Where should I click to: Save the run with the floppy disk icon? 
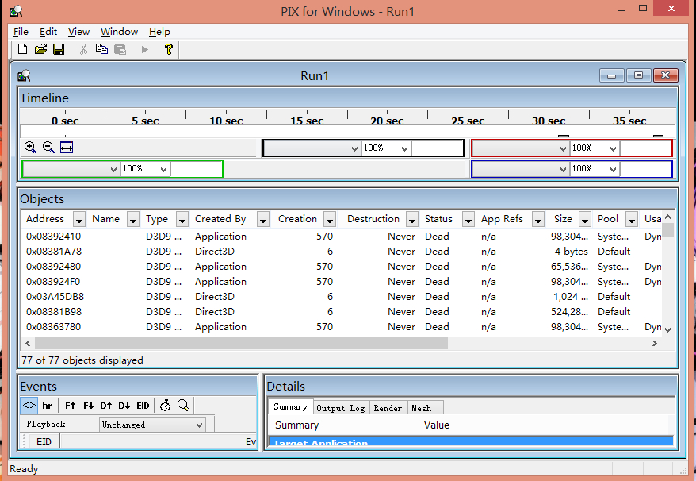pos(59,49)
